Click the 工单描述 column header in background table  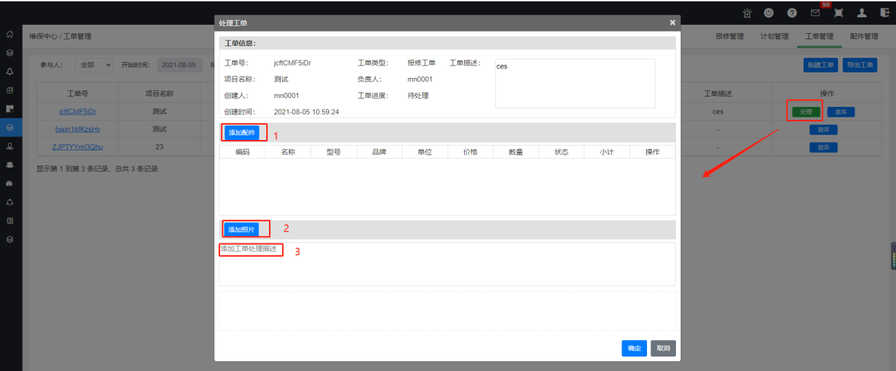pyautogui.click(x=717, y=93)
